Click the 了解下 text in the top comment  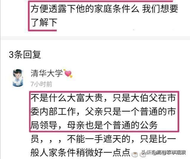pyautogui.click(x=44, y=23)
